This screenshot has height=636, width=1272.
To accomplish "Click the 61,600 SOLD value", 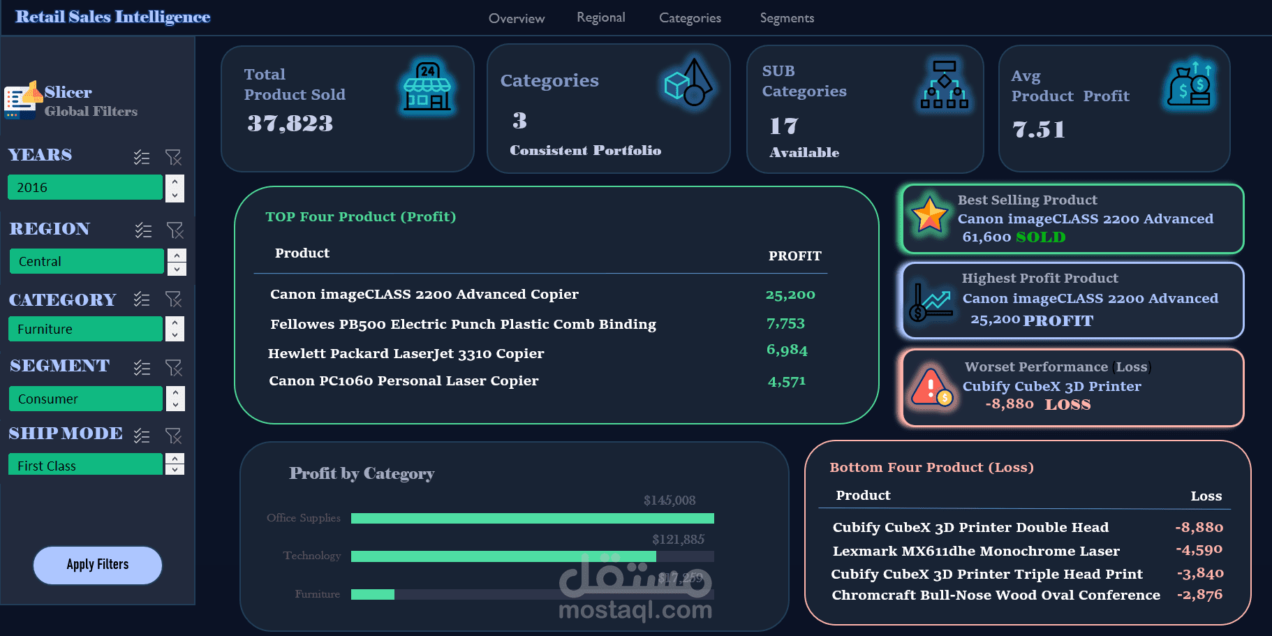I will click(1014, 237).
